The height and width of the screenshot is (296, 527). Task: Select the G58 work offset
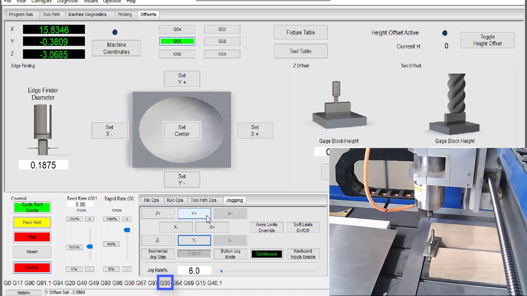point(222,41)
